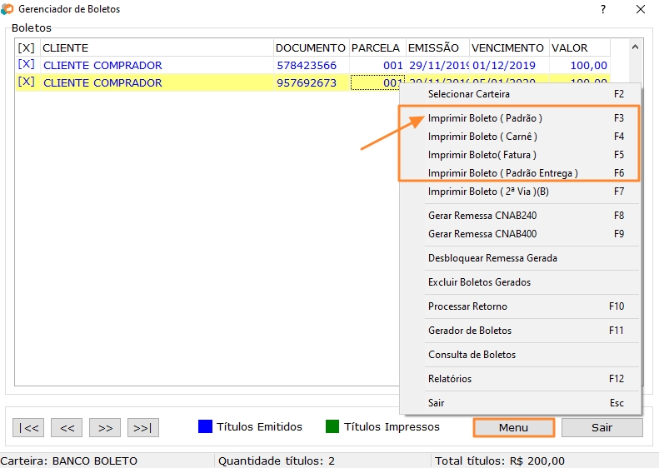Toggle checkbox for document 957692673 row
This screenshot has width=659, height=468.
(26, 82)
